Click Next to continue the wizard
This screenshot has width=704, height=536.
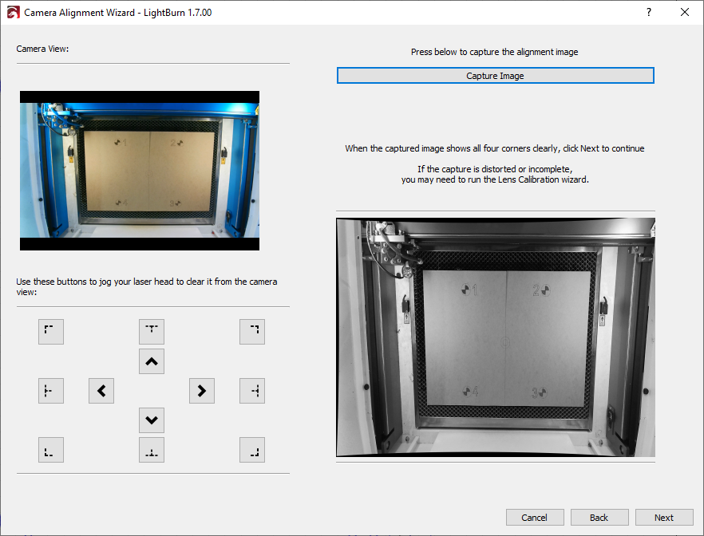pos(664,518)
